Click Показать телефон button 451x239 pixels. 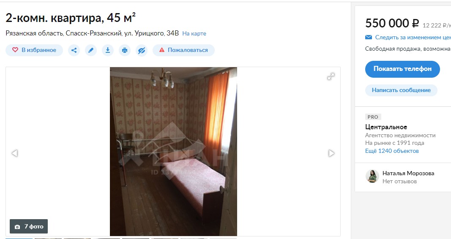click(x=402, y=69)
